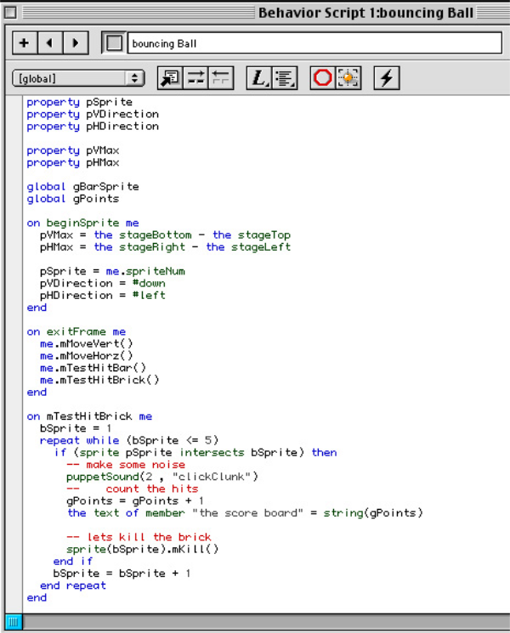Click the comment '-- lets kill the brick'
This screenshot has width=510, height=633.
[139, 537]
